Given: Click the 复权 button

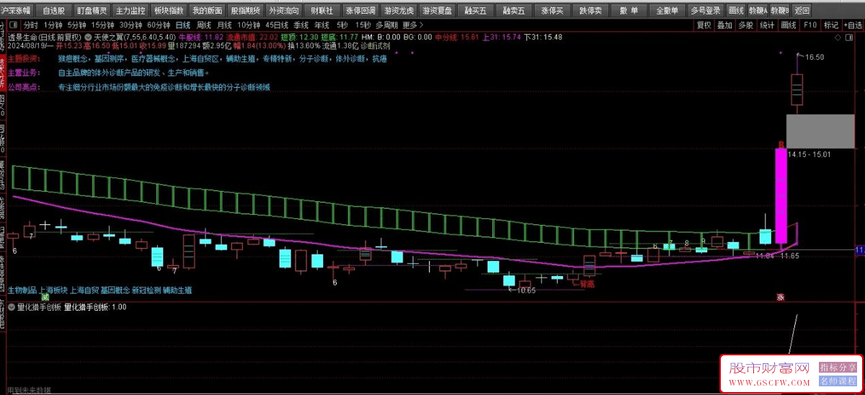Looking at the screenshot, I should [704, 25].
